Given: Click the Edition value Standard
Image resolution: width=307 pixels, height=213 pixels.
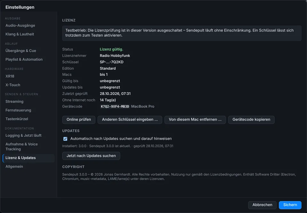Looking at the screenshot, I should coord(108,69).
